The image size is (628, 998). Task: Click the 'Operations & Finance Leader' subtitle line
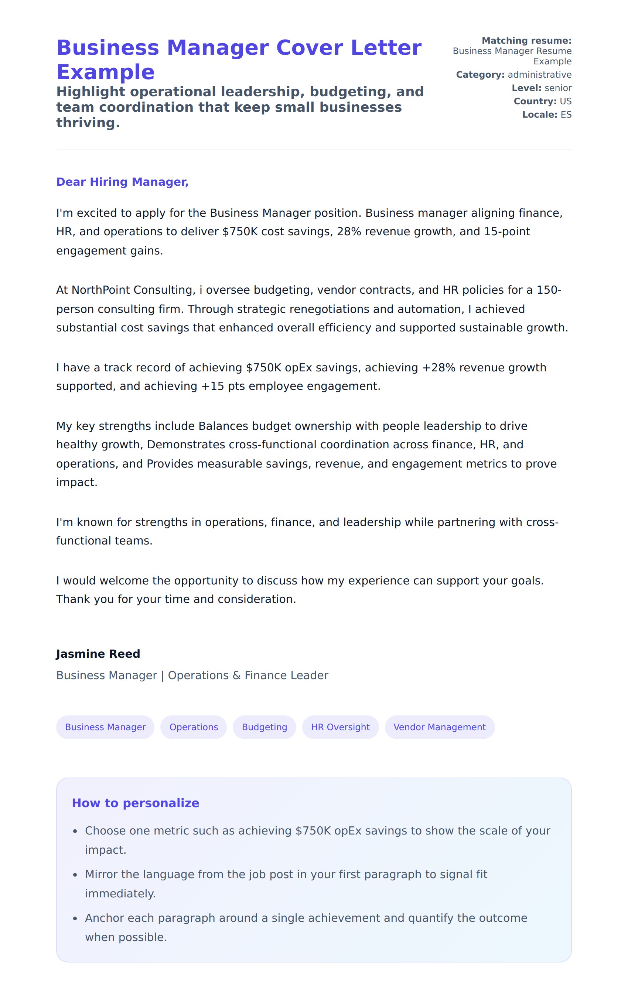(192, 675)
